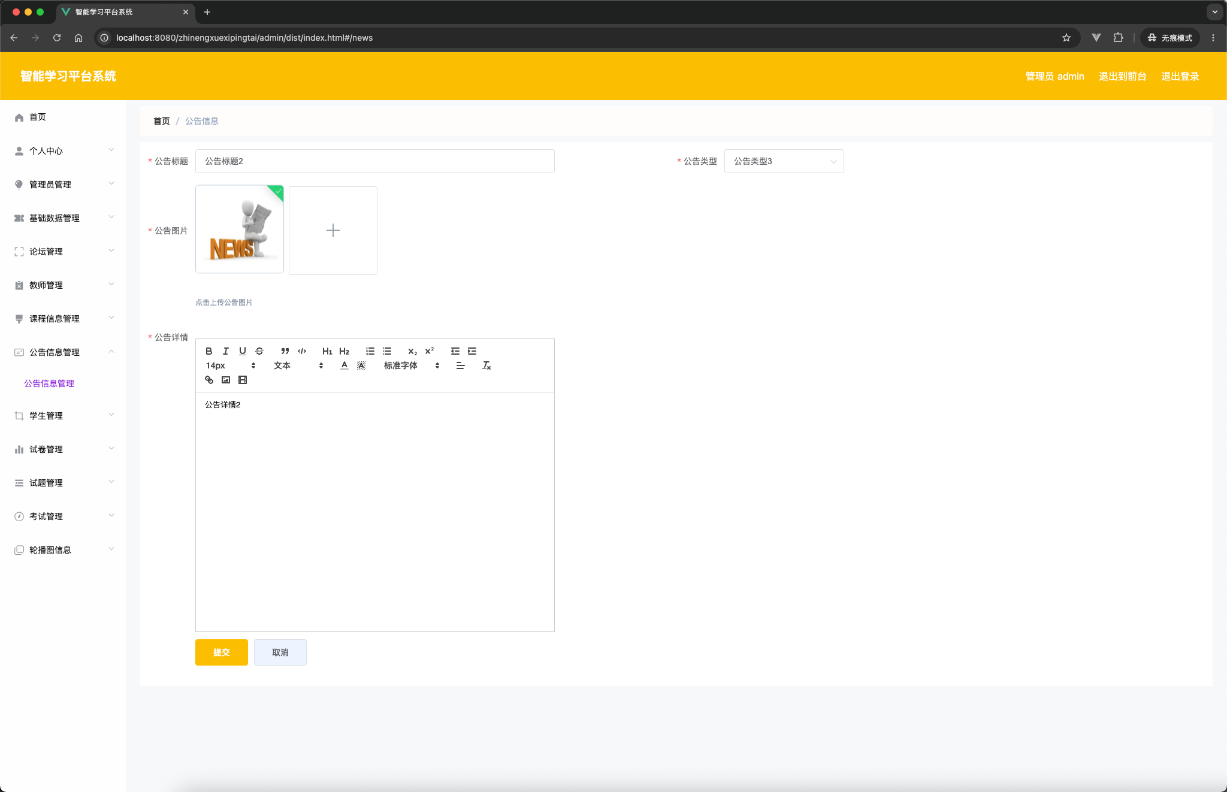The image size is (1227, 792).
Task: Go back to previous page
Action: click(x=14, y=38)
